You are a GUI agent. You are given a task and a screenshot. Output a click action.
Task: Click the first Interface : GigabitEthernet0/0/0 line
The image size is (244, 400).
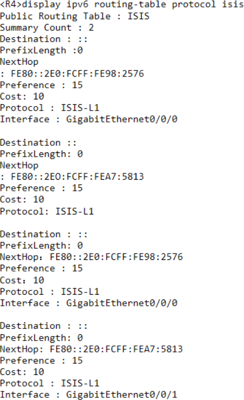point(89,119)
